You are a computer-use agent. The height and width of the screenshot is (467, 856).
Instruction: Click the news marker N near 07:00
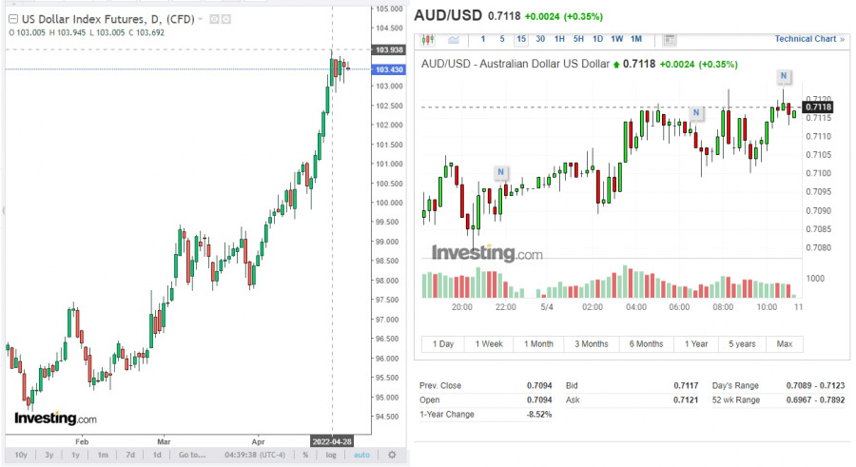[x=696, y=113]
